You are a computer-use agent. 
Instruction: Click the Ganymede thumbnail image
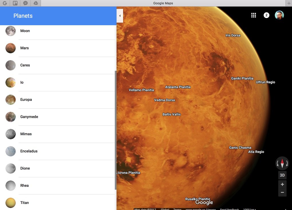11,117
